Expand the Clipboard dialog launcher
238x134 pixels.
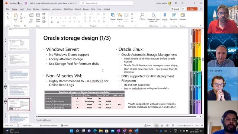[25, 26]
